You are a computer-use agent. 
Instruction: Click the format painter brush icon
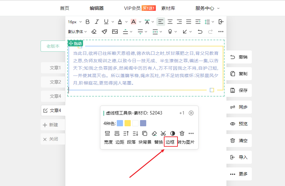coord(104,32)
